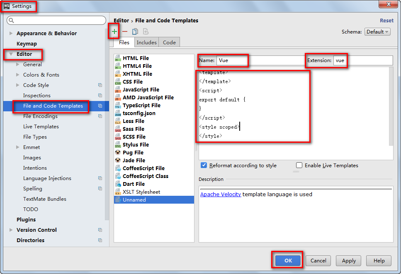The height and width of the screenshot is (274, 401).
Task: Click the tsconfig.json template icon
Action: [118, 113]
